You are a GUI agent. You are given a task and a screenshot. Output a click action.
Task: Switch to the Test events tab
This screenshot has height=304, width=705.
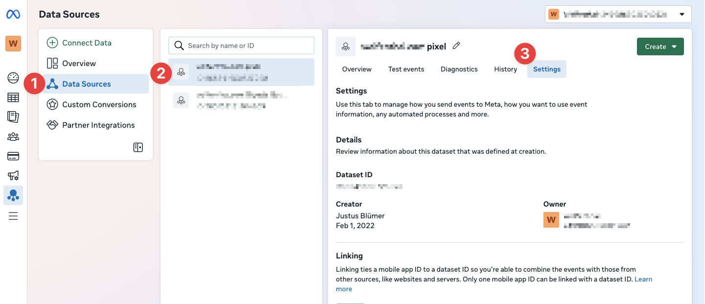(406, 69)
